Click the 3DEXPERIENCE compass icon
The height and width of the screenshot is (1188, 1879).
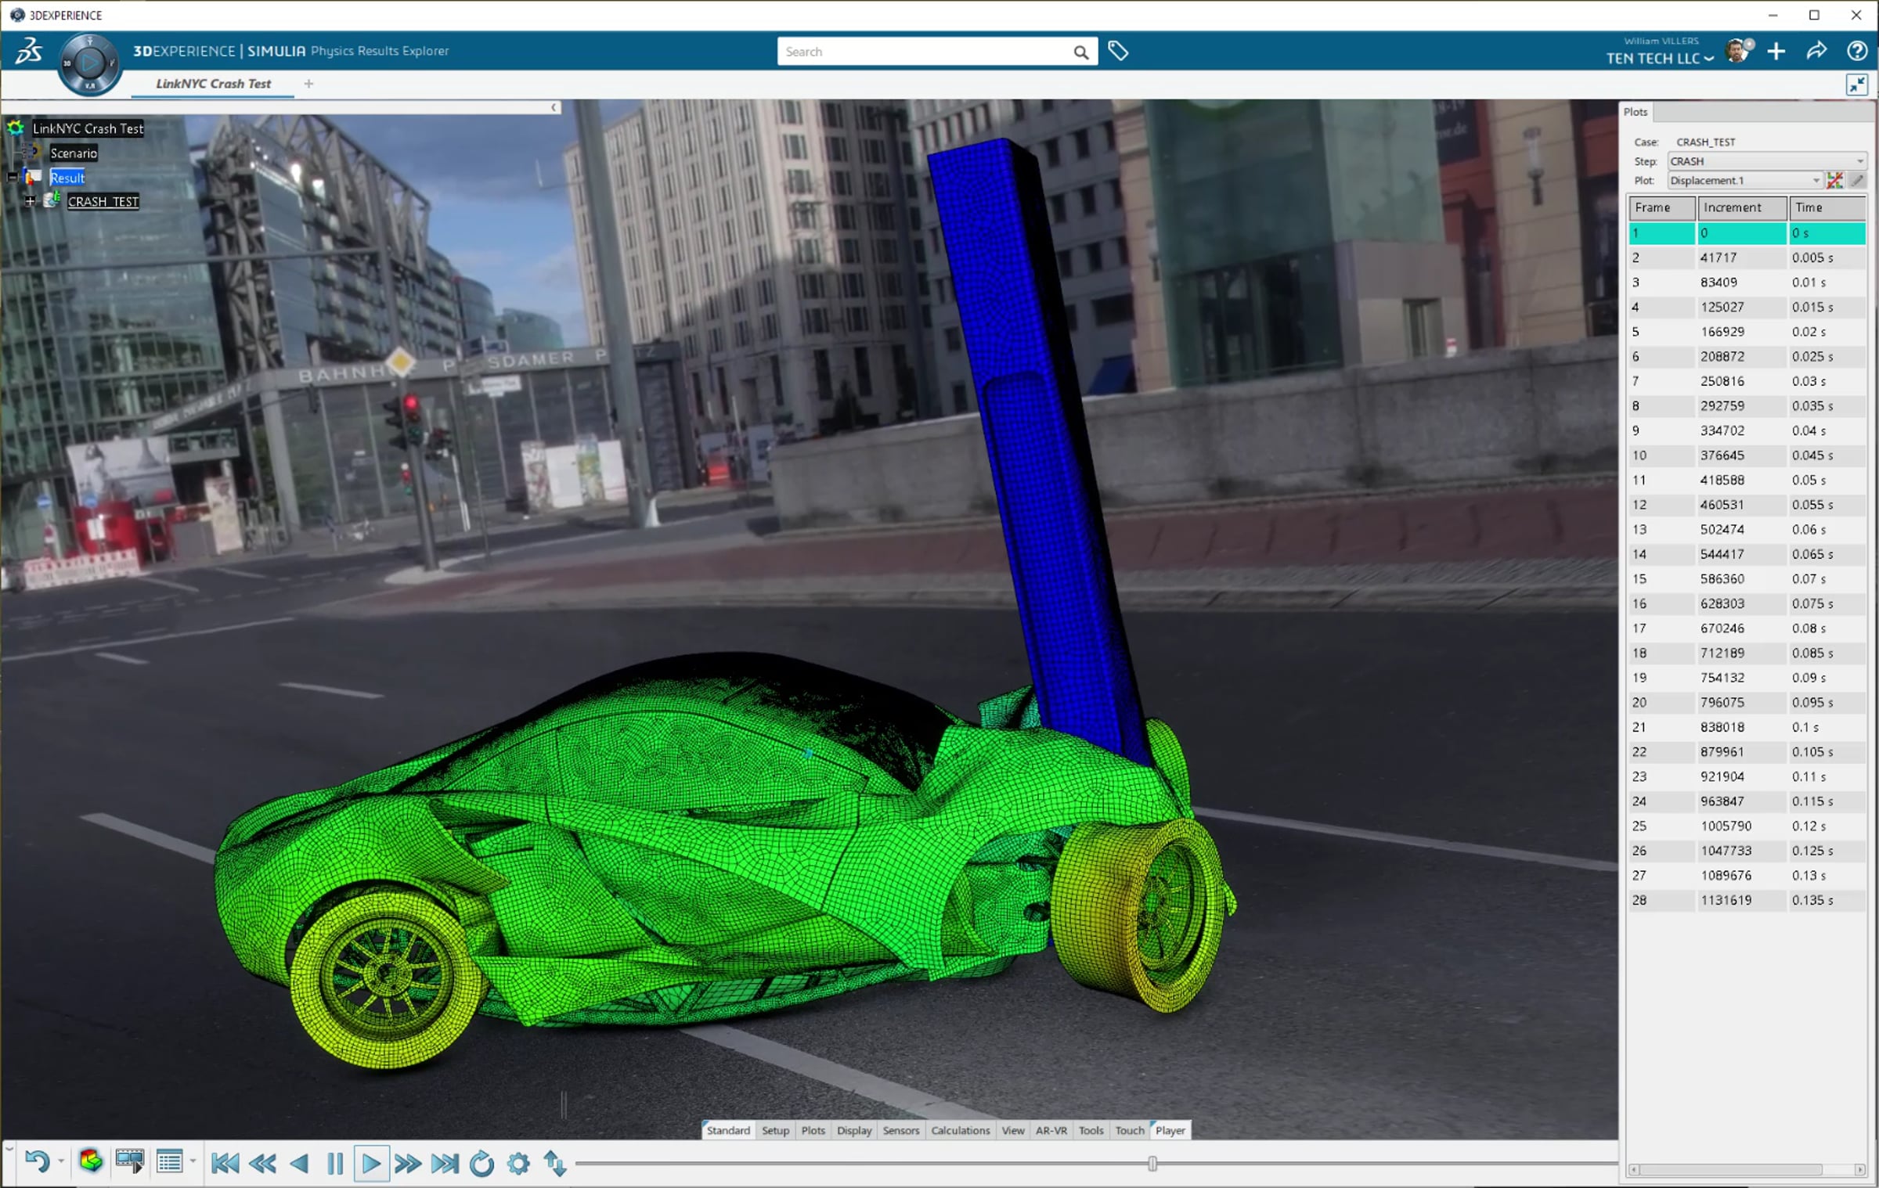point(89,63)
